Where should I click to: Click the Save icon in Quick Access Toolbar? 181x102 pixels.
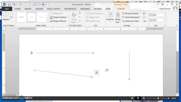tap(9, 5)
